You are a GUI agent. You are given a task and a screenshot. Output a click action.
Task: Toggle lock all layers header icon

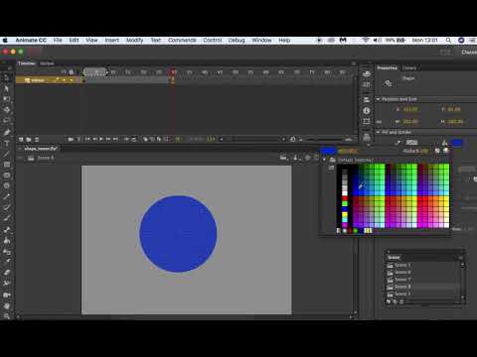coord(72,72)
